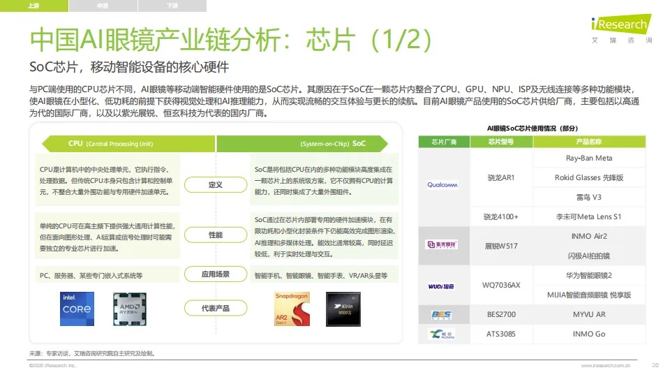Select the INMO Air2 cell

pyautogui.click(x=589, y=237)
